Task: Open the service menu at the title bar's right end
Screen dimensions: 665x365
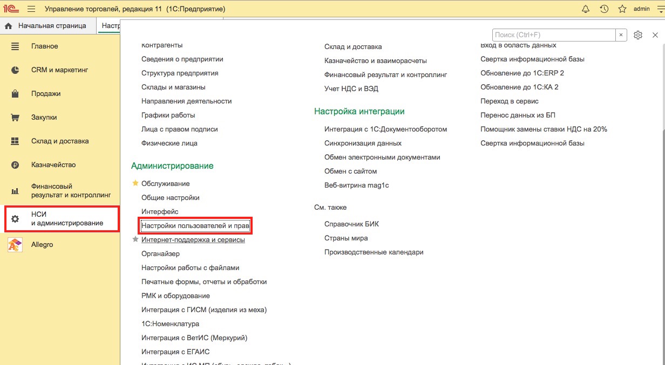Action: click(660, 9)
